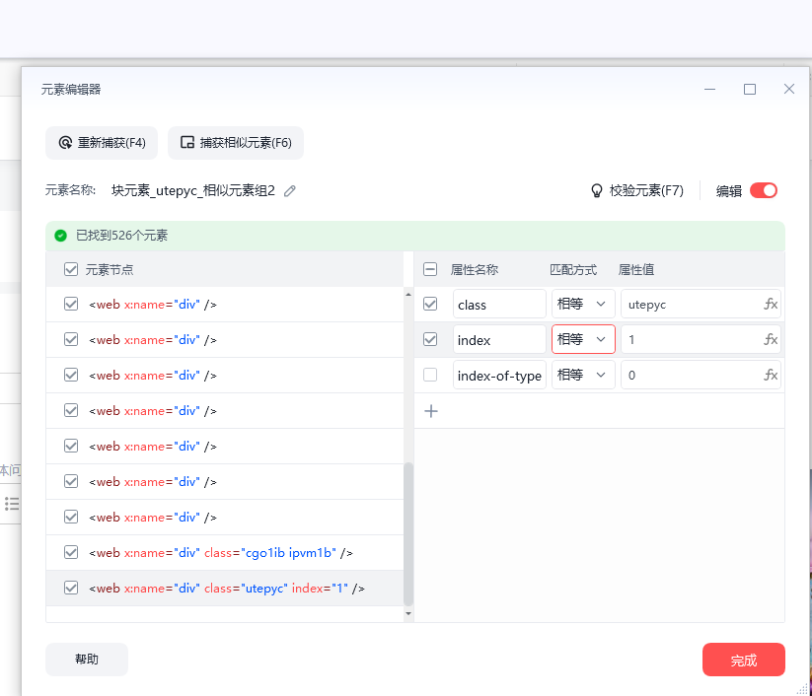Click the fx icon in index row
The width and height of the screenshot is (812, 696).
(x=771, y=340)
